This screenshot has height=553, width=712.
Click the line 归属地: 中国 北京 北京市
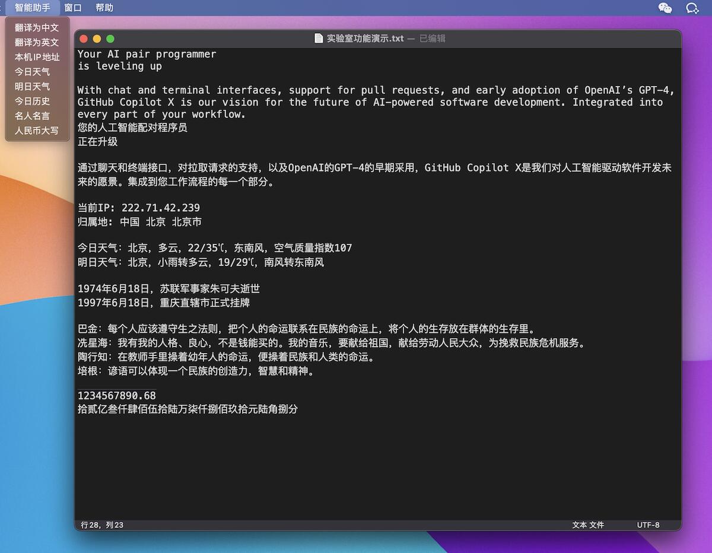point(139,222)
